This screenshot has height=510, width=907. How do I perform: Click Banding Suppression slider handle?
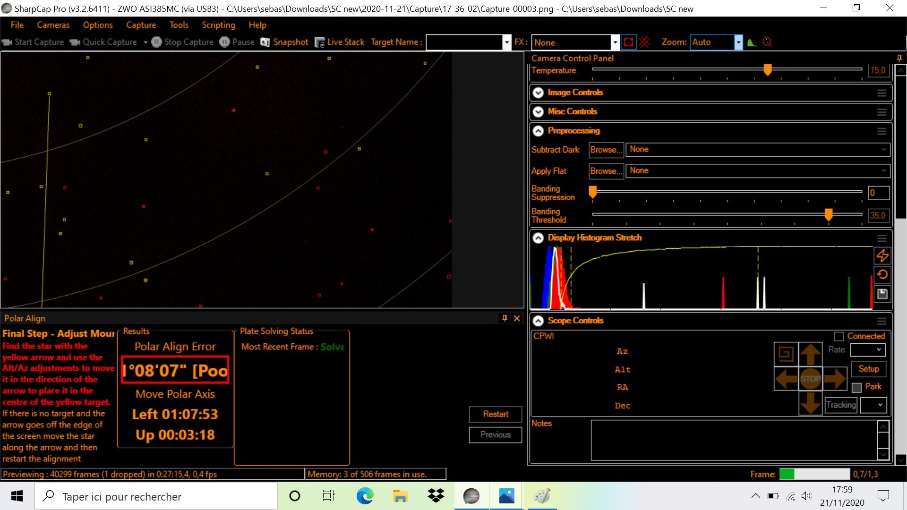[592, 192]
